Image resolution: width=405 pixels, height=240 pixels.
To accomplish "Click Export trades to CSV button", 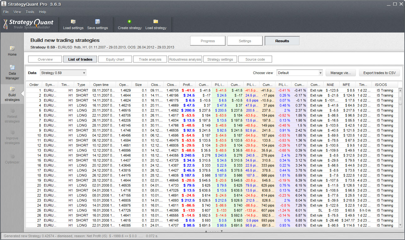I will pyautogui.click(x=379, y=73).
